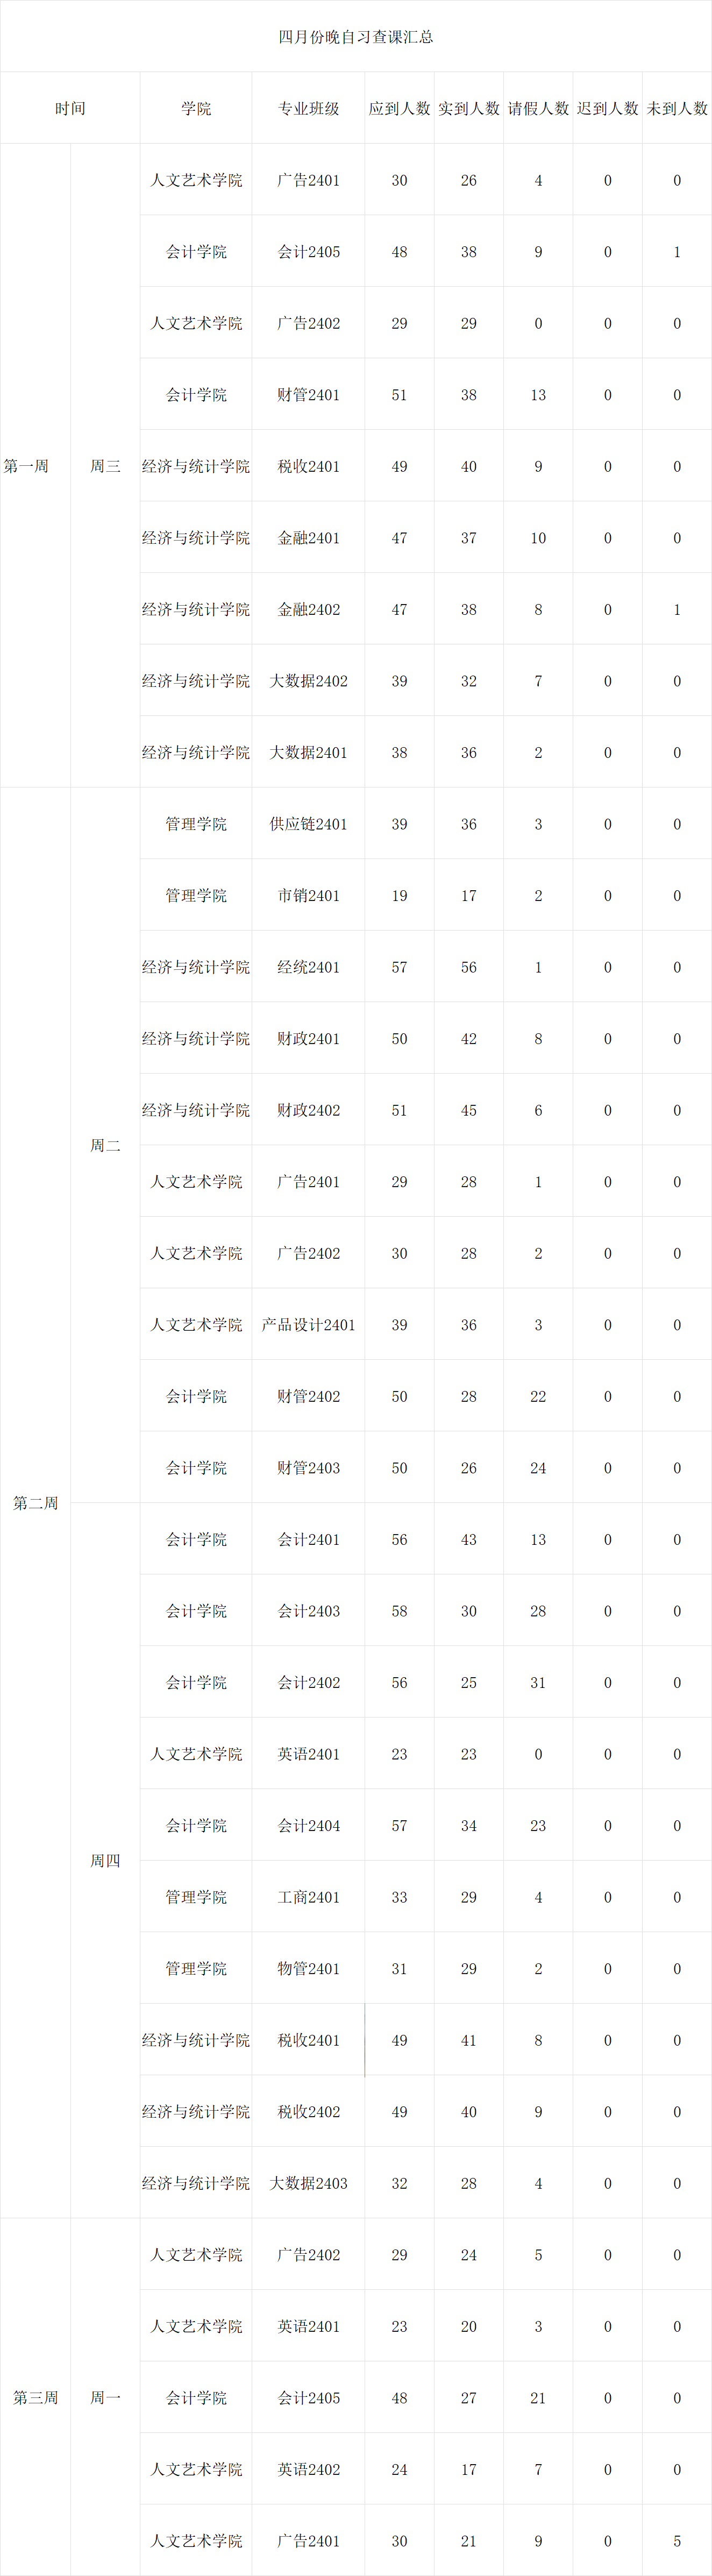Select the title cell 四月份晚自习查课汇总
Image resolution: width=712 pixels, height=2576 pixels.
pyautogui.click(x=356, y=37)
